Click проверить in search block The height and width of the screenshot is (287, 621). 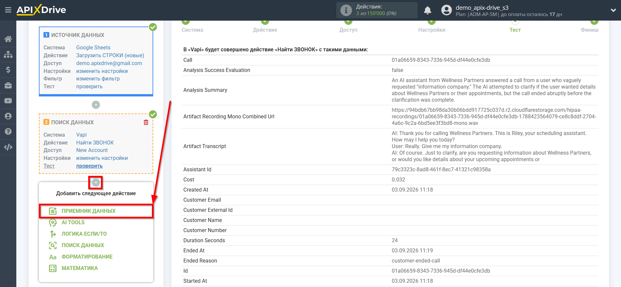click(90, 166)
